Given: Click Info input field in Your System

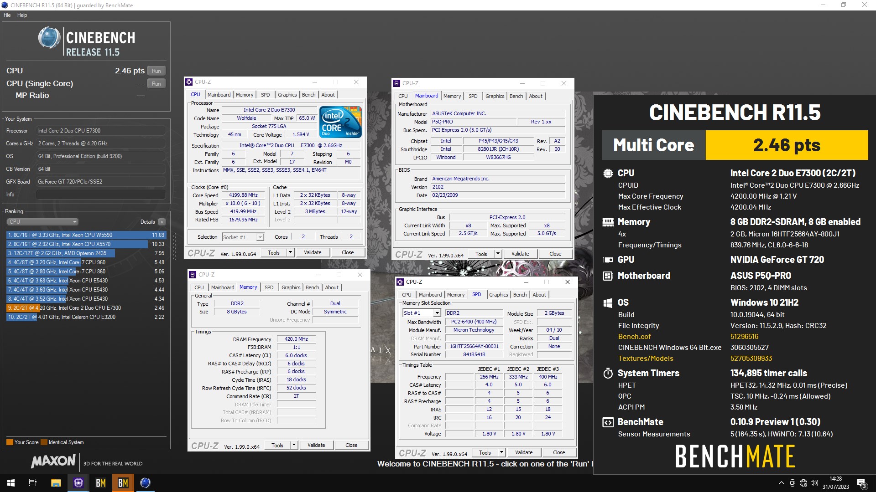Looking at the screenshot, I should pyautogui.click(x=101, y=195).
